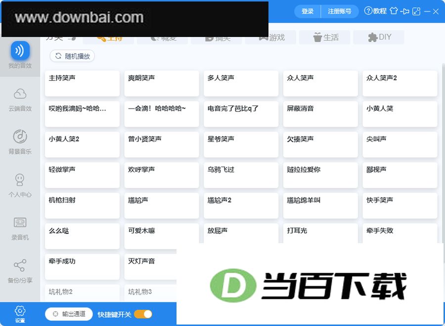Click the 随机播放 button
The width and height of the screenshot is (445, 326).
72,56
